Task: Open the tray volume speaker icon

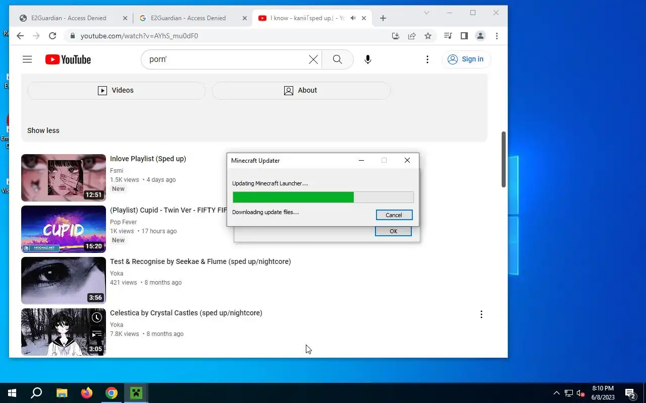Action: [581, 393]
